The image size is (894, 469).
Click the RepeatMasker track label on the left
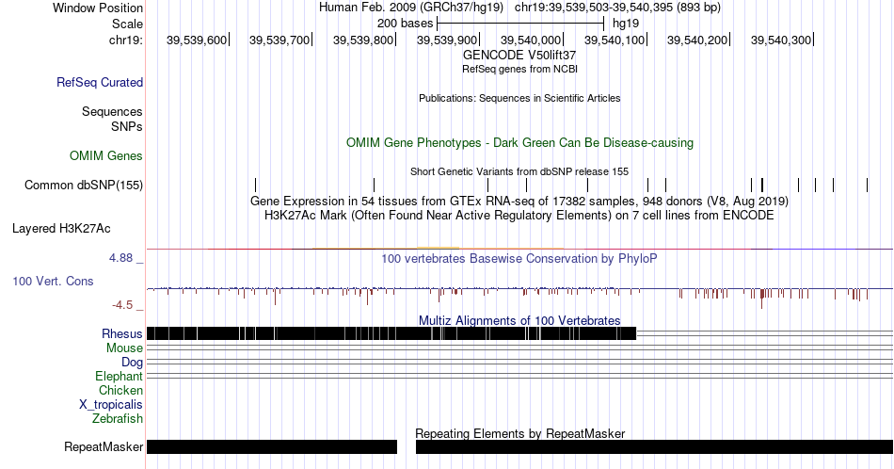(104, 446)
